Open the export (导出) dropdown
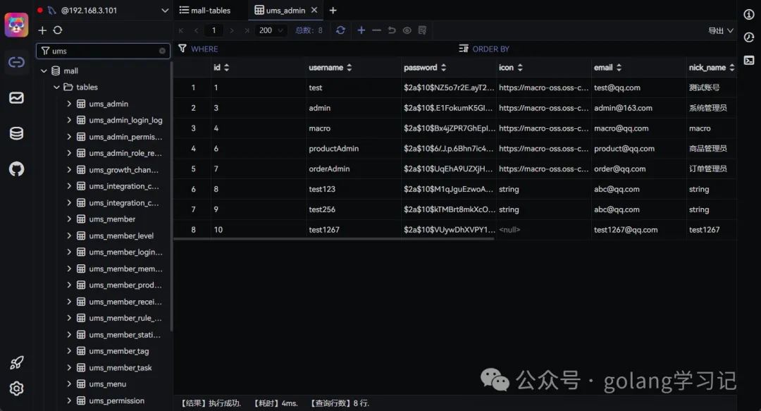This screenshot has height=411, width=761. [x=720, y=30]
